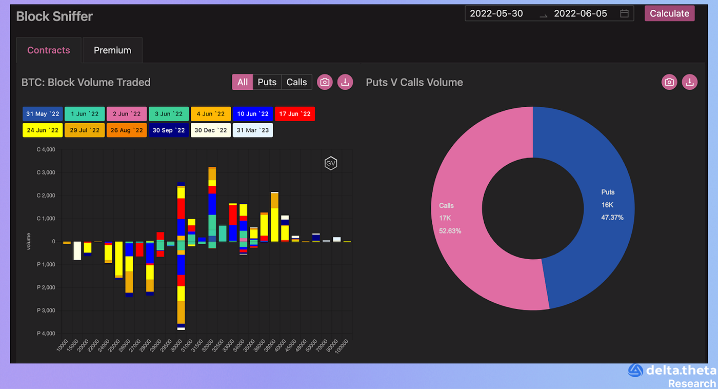Filter chart to Puts only

[267, 82]
